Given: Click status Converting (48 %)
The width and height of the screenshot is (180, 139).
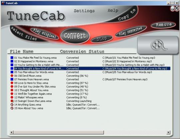Looking at the screenshot, I should [77, 87].
